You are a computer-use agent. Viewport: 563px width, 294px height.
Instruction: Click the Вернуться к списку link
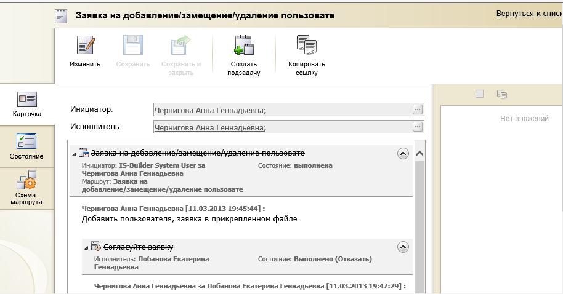[529, 14]
